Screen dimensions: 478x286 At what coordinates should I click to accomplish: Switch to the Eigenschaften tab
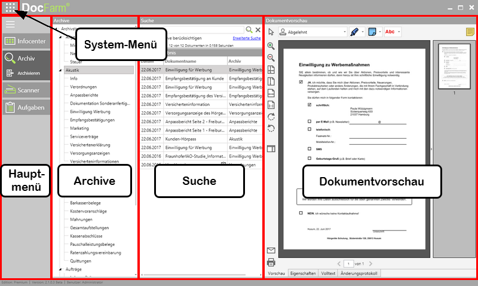[x=302, y=273]
